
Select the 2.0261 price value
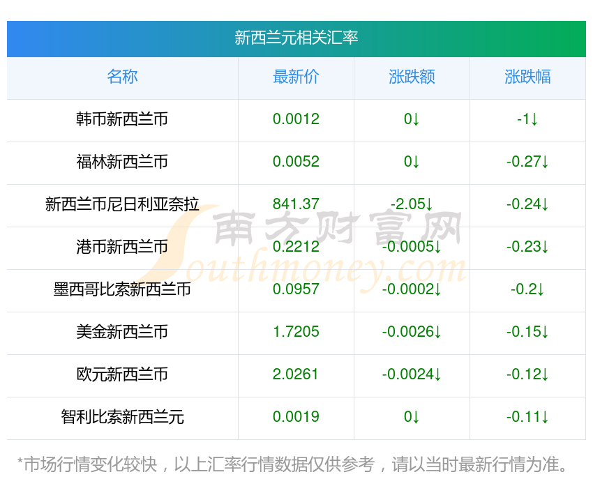tap(296, 374)
